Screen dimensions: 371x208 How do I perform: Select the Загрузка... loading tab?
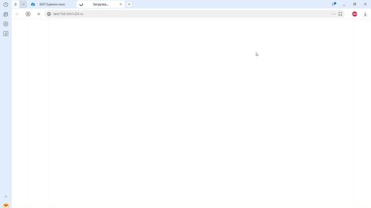click(x=100, y=4)
